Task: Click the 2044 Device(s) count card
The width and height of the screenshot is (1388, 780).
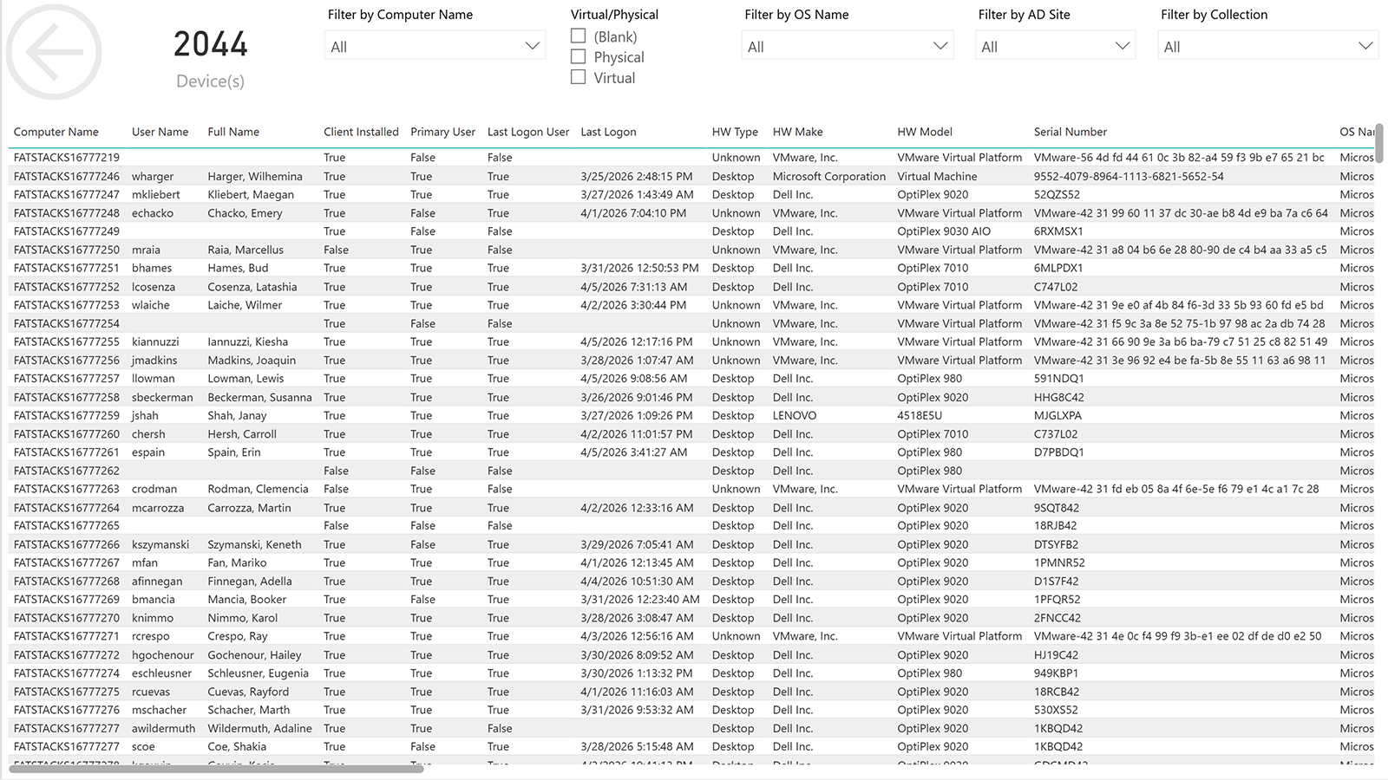Action: (x=211, y=59)
